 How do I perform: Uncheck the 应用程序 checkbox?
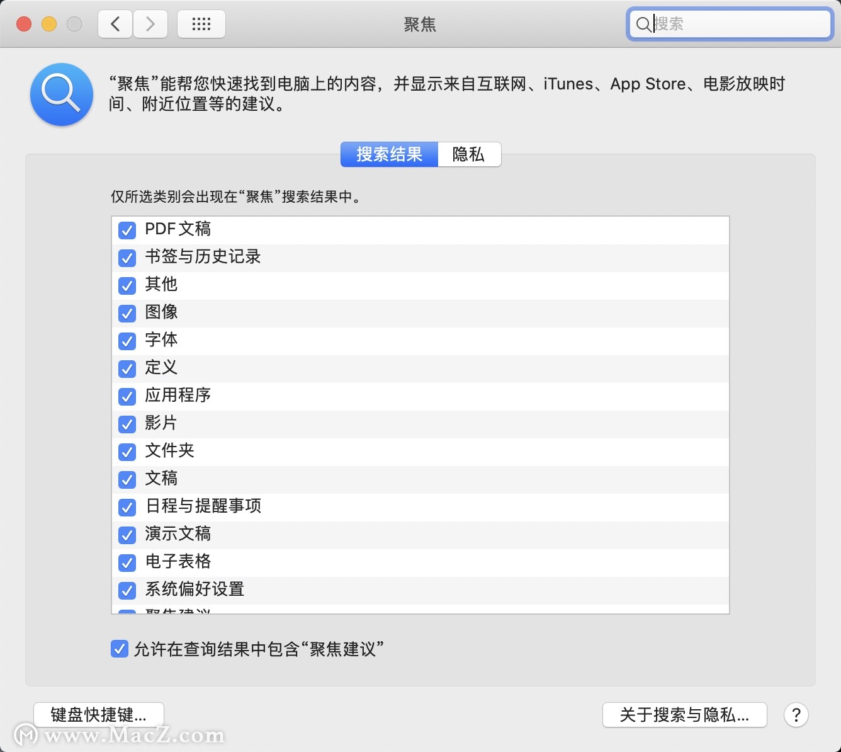point(127,396)
